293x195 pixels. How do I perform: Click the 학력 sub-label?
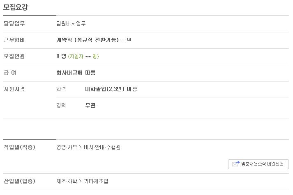61,89
